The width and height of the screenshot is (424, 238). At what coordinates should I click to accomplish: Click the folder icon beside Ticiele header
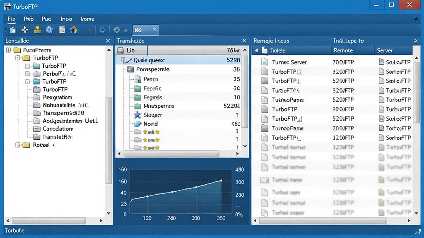click(x=265, y=50)
